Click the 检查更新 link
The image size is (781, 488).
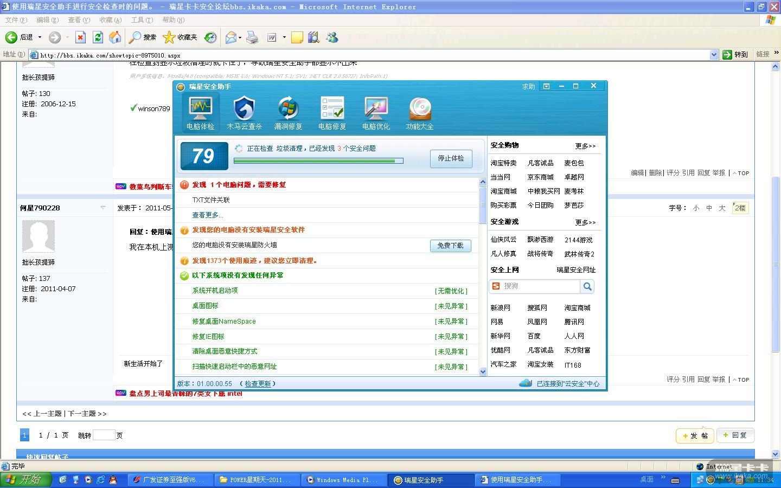[258, 383]
